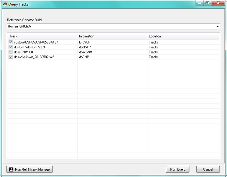
Task: Minimize the Query Tracks window
Action: tap(200, 3)
